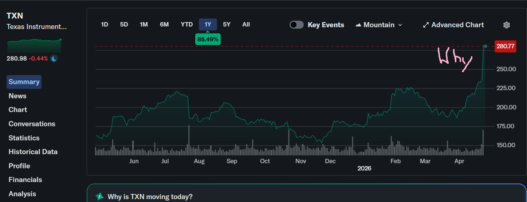Toggle the Key Events switch
Viewport: 527px width, 202px height.
(296, 25)
